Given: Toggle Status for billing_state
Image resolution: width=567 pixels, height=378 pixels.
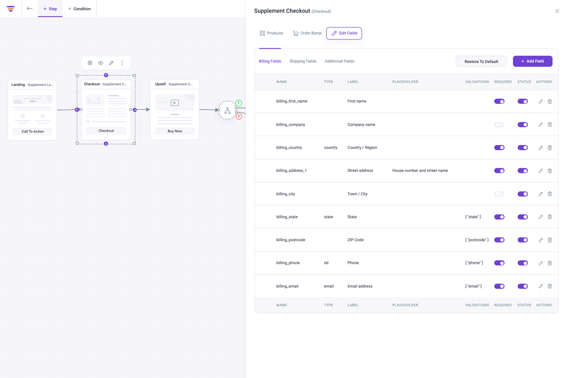Looking at the screenshot, I should point(523,217).
